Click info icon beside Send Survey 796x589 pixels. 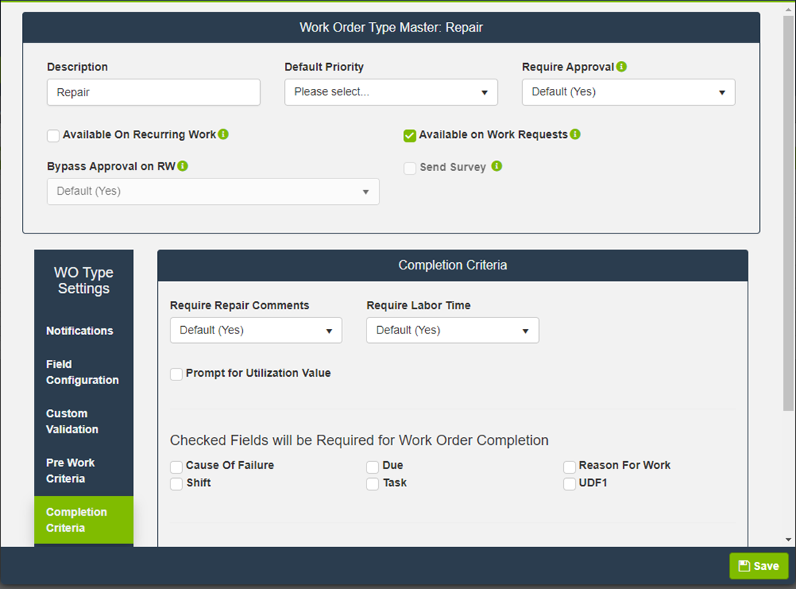pos(497,167)
